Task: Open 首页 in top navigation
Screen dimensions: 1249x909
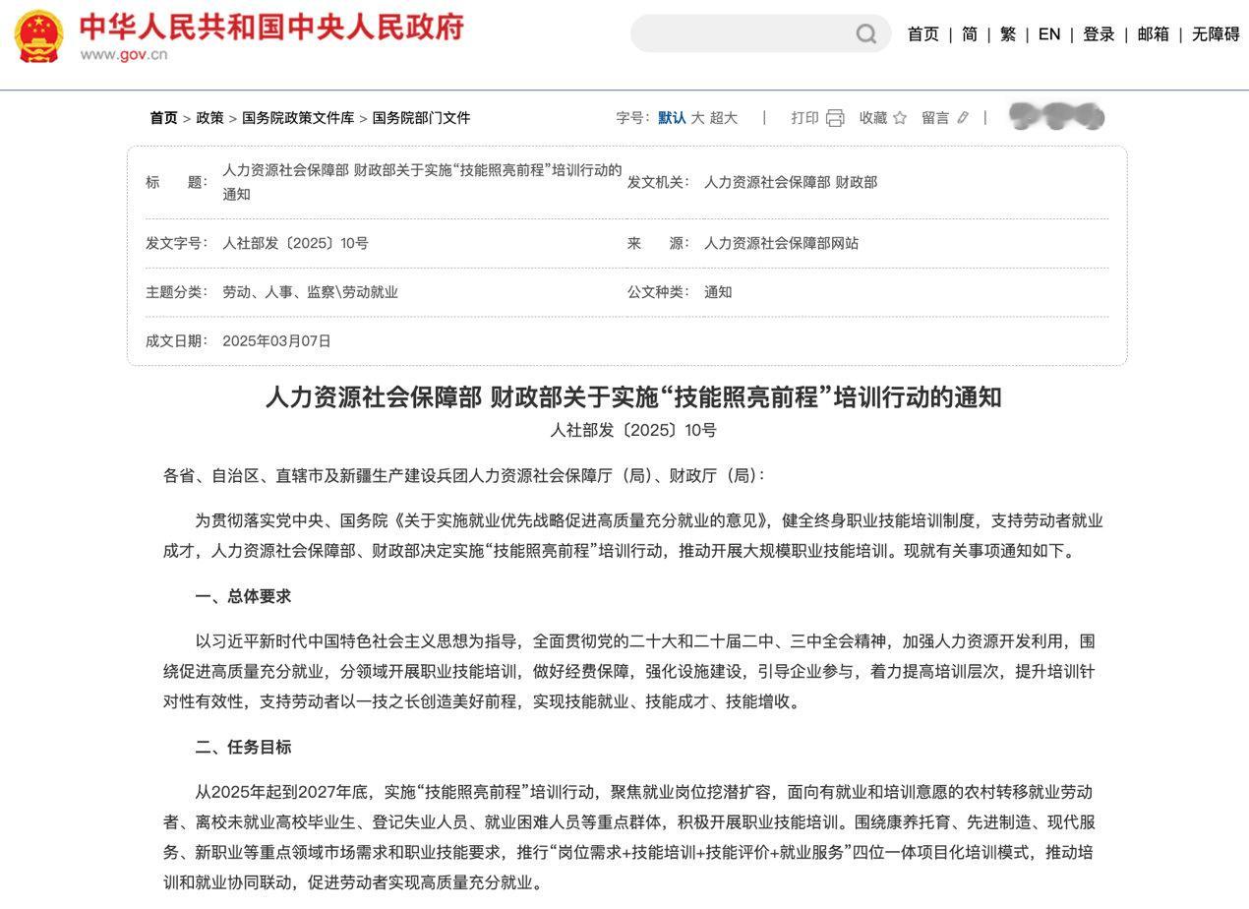Action: point(922,34)
